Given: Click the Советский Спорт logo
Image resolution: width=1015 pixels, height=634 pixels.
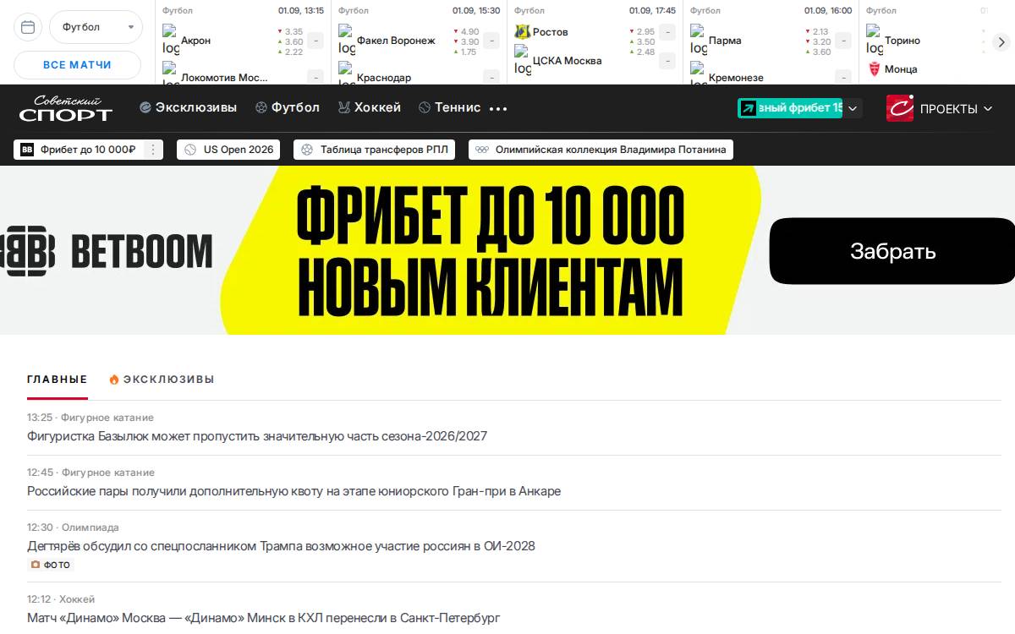Looking at the screenshot, I should [x=66, y=108].
